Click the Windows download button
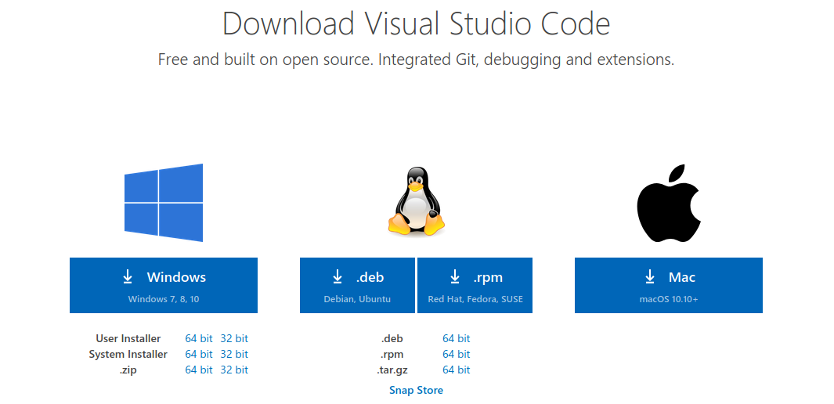 pyautogui.click(x=164, y=286)
